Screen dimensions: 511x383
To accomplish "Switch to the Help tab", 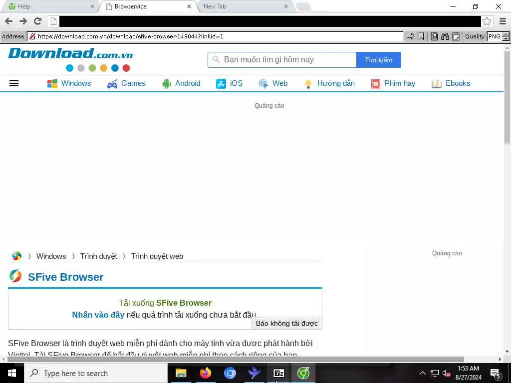I will 49,6.
